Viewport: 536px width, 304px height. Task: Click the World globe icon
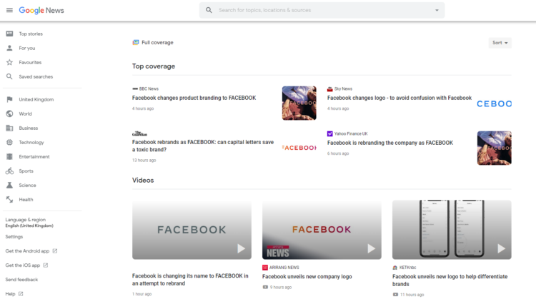click(9, 113)
